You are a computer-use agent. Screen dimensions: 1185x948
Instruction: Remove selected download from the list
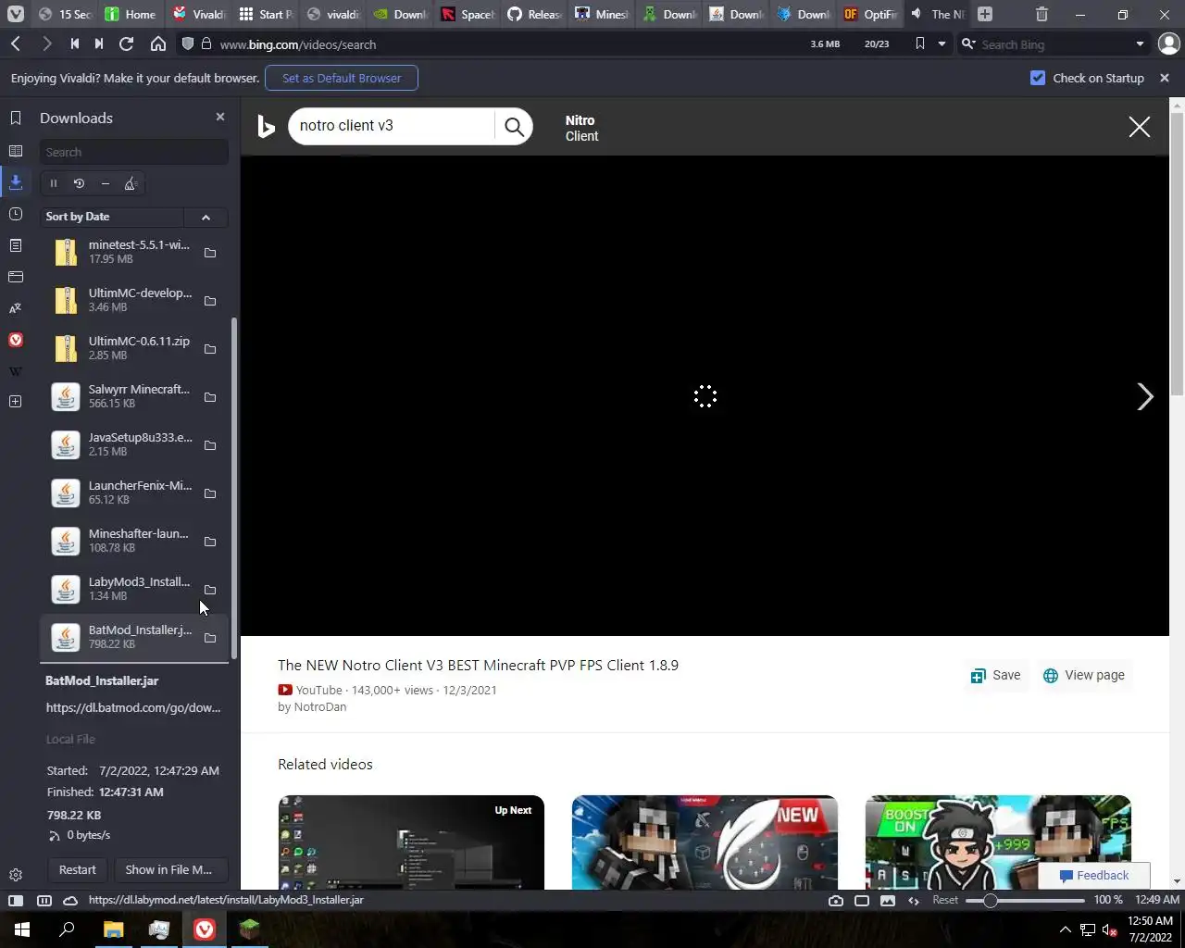coord(105,183)
